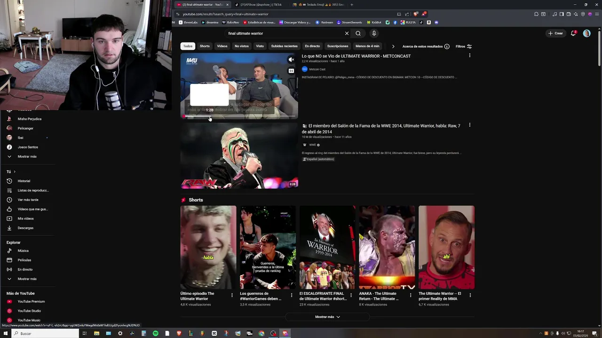Open File Explorer from taskbar

coord(96,333)
